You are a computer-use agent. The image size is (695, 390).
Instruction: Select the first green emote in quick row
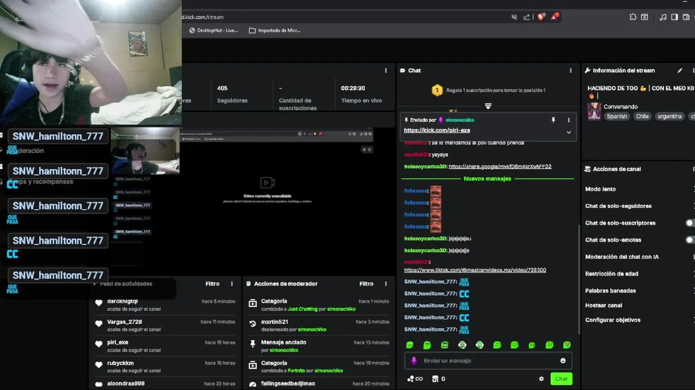pos(410,345)
